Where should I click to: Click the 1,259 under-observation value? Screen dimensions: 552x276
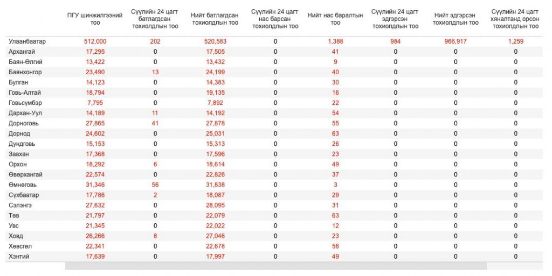[x=516, y=41]
